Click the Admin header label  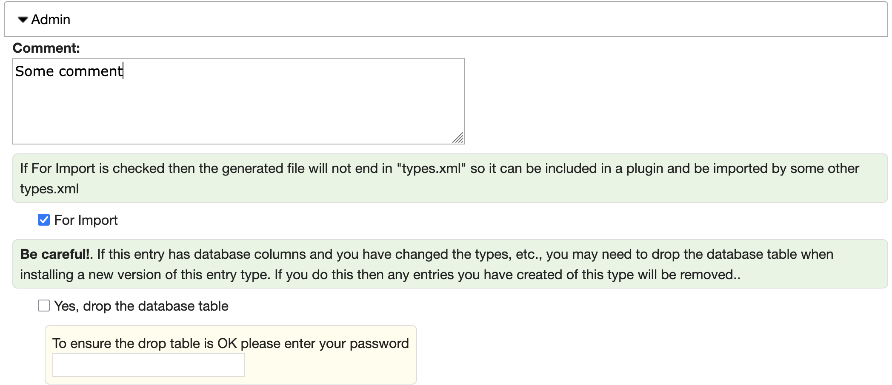tap(51, 20)
